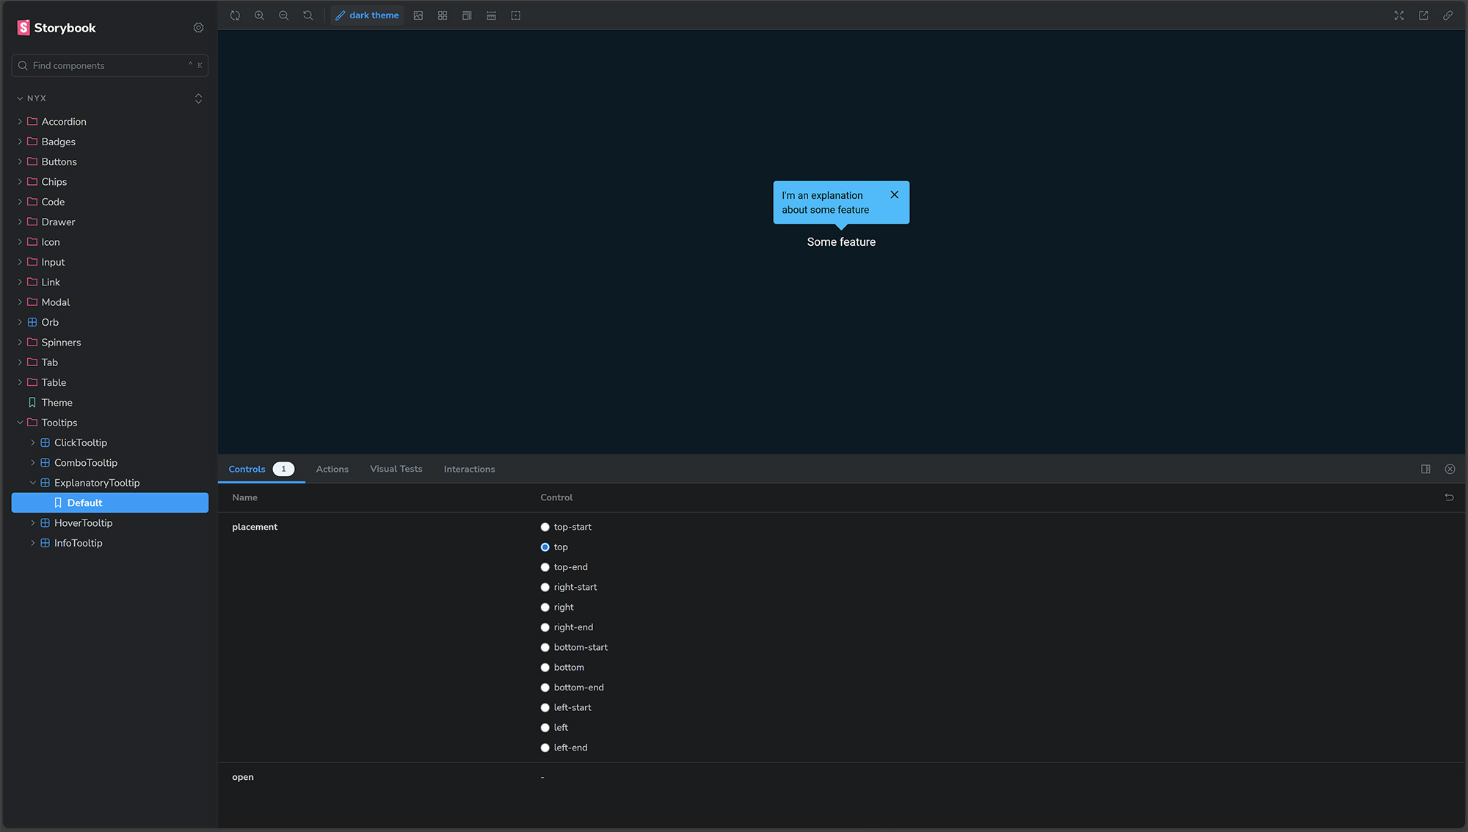This screenshot has width=1468, height=832.
Task: Zoom in using the toolbar magnifier
Action: 259,15
